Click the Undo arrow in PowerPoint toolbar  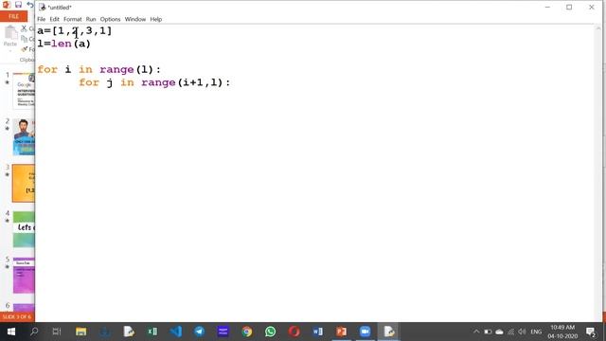(30, 5)
